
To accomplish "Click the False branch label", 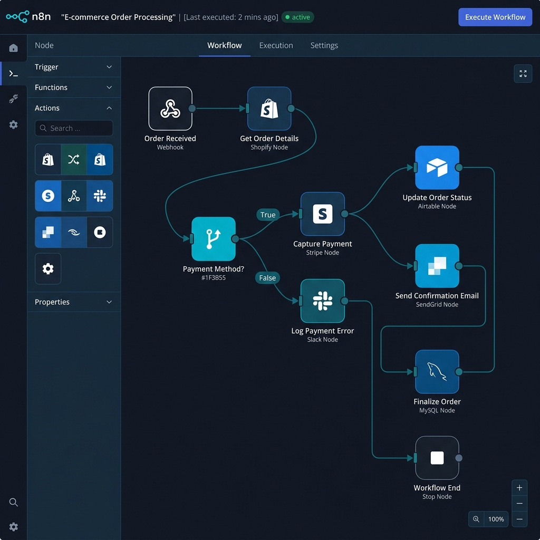I will (x=267, y=277).
